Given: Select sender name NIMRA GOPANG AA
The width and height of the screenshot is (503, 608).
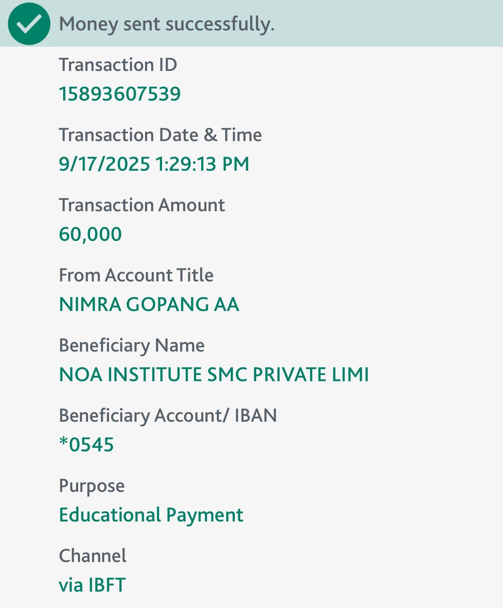Looking at the screenshot, I should click(x=149, y=304).
